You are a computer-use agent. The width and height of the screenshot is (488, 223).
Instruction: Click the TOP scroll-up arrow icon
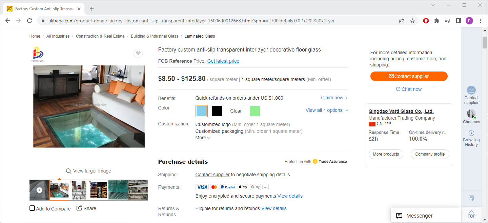tap(471, 212)
